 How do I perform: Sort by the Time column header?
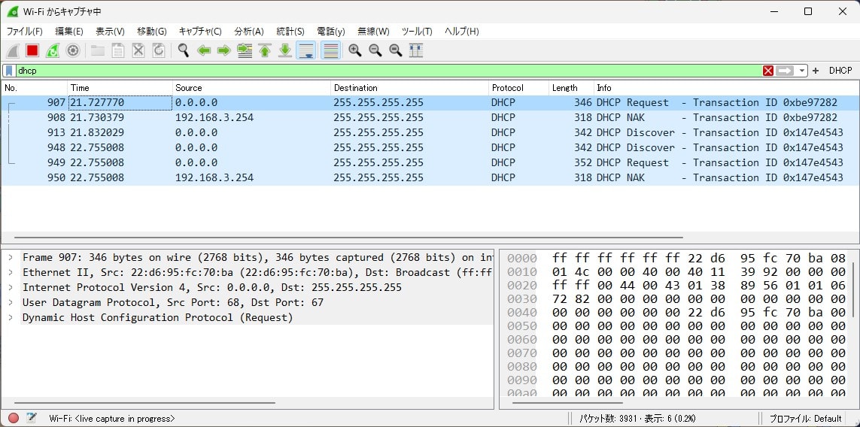tap(120, 88)
